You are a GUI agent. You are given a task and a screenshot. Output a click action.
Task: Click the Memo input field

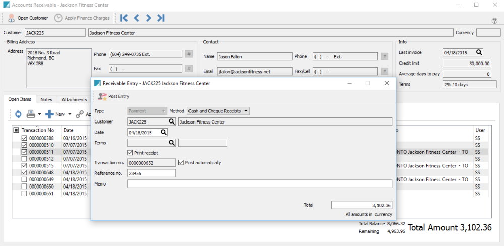260,183
